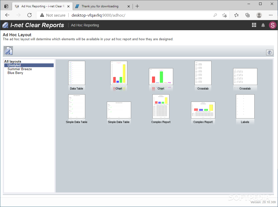
Task: Click the saved passwords key icon
Action: [215, 15]
